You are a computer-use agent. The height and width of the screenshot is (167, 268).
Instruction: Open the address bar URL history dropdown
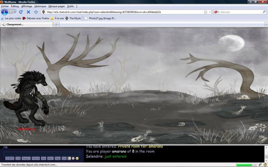pos(210,12)
